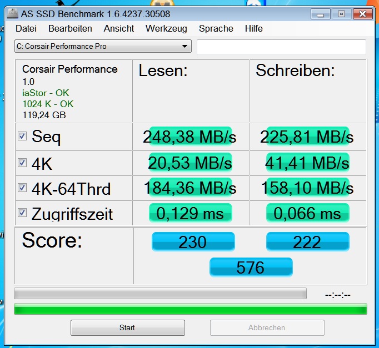The width and height of the screenshot is (379, 348).
Task: Minimize the AS SSD Benchmark window
Action: 320,14
